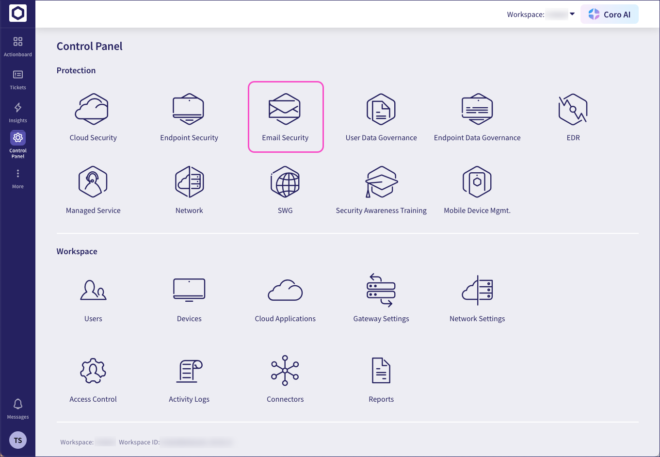660x457 pixels.
Task: Select the Cloud Security module
Action: click(93, 116)
